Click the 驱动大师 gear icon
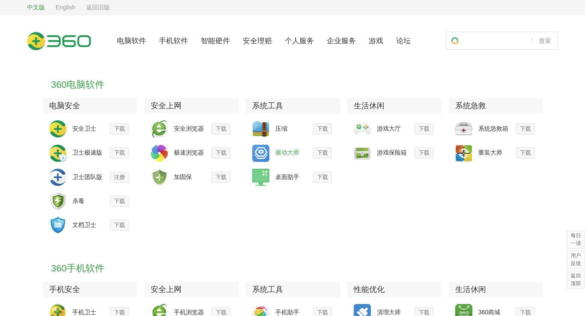The image size is (585, 316). tap(261, 153)
